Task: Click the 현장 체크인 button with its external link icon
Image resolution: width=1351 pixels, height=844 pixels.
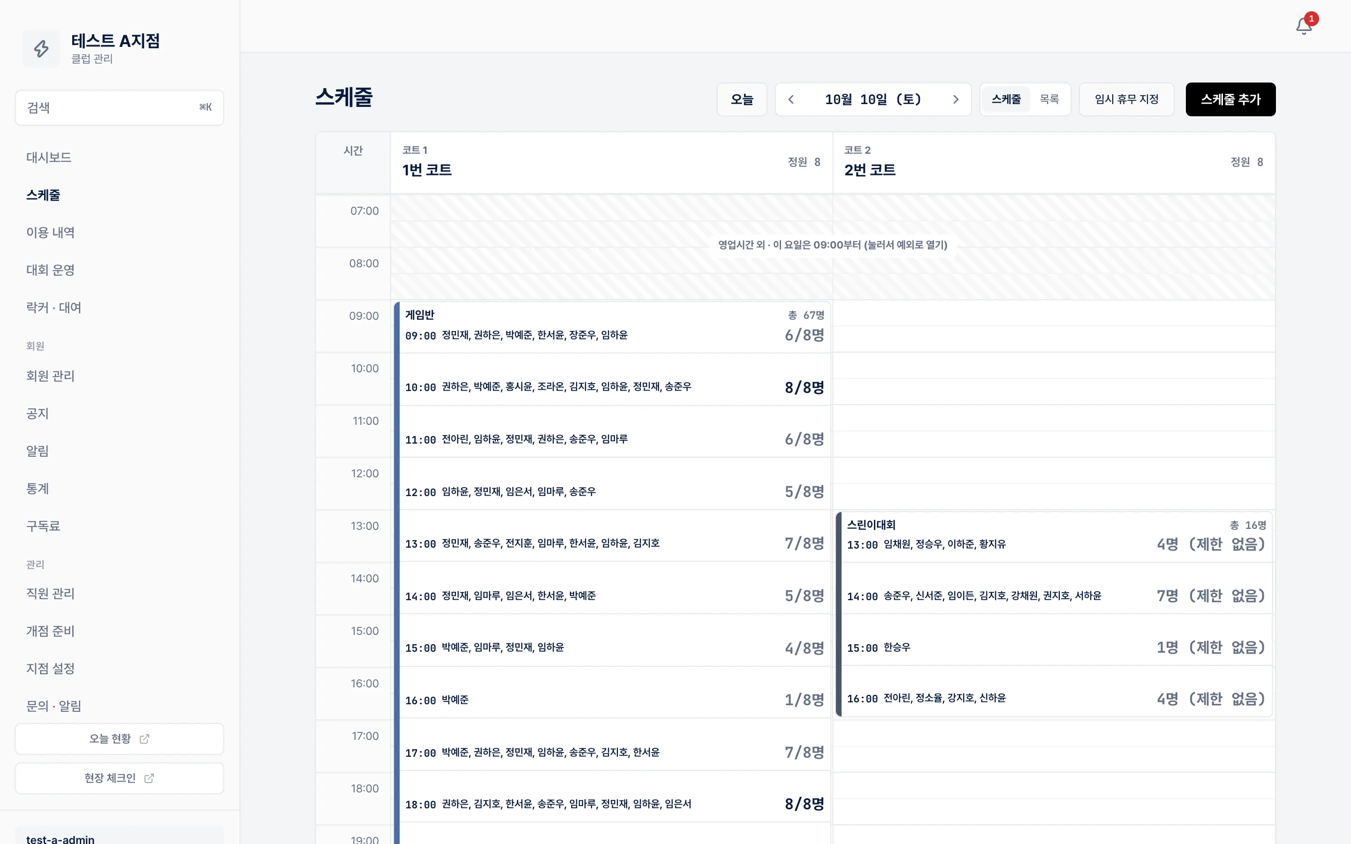Action: (x=120, y=777)
